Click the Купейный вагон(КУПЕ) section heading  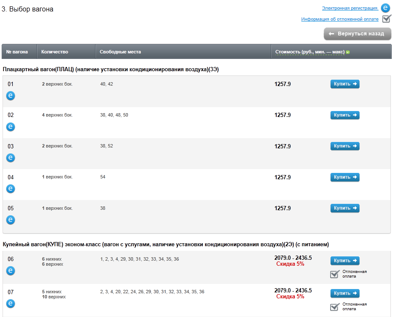coord(166,245)
